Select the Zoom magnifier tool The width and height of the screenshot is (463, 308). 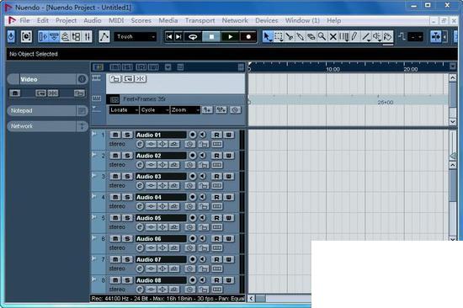322,37
